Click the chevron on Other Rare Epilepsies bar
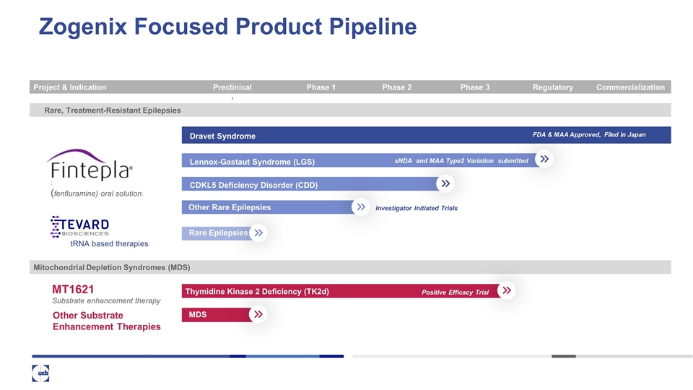This screenshot has height=390, width=693. [x=360, y=207]
